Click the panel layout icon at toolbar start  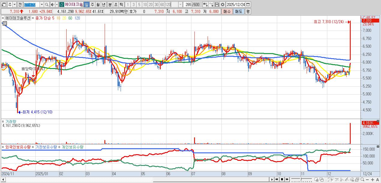[4, 5]
